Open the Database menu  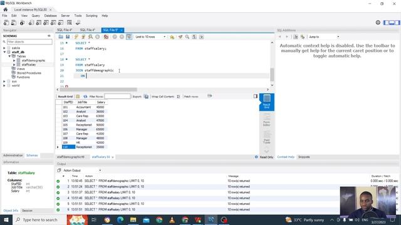pos(50,16)
